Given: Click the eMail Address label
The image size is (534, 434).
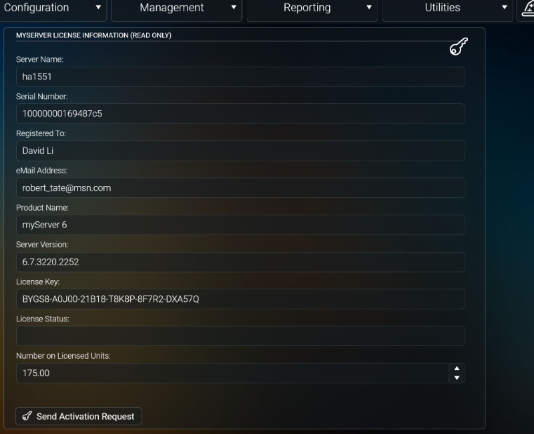Looking at the screenshot, I should [x=41, y=171].
